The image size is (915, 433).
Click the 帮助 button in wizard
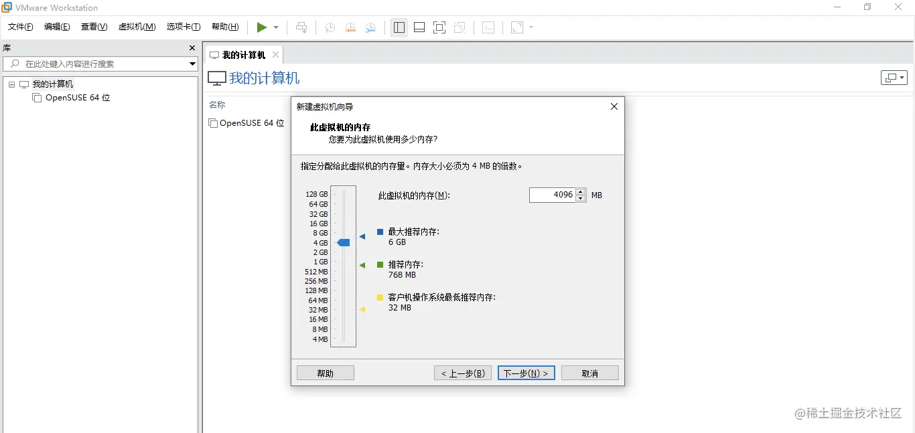[x=326, y=373]
